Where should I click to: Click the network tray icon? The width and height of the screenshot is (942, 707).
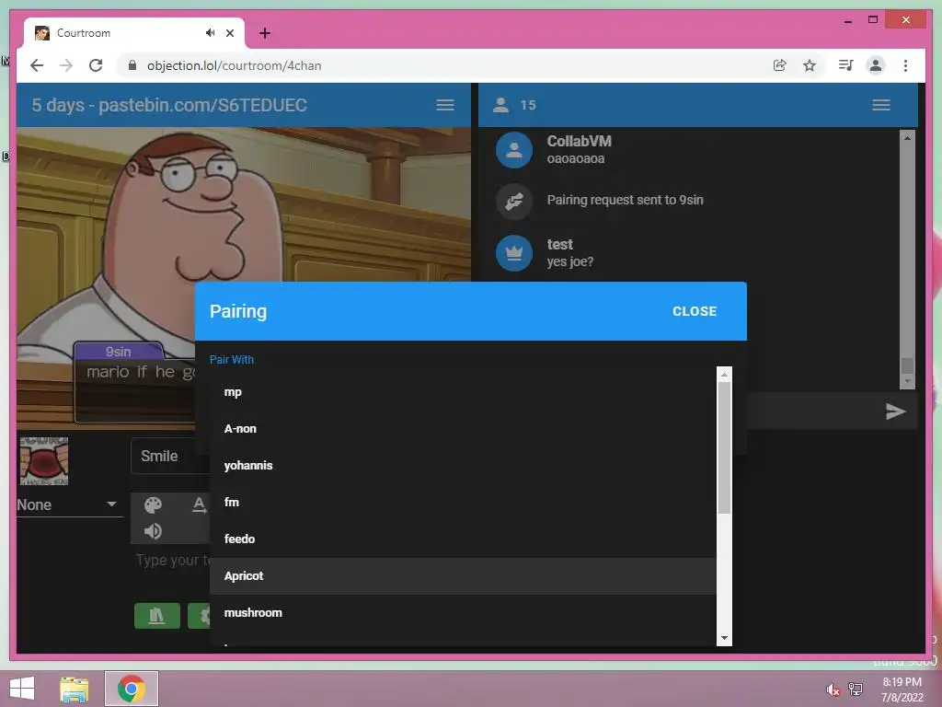coord(855,690)
